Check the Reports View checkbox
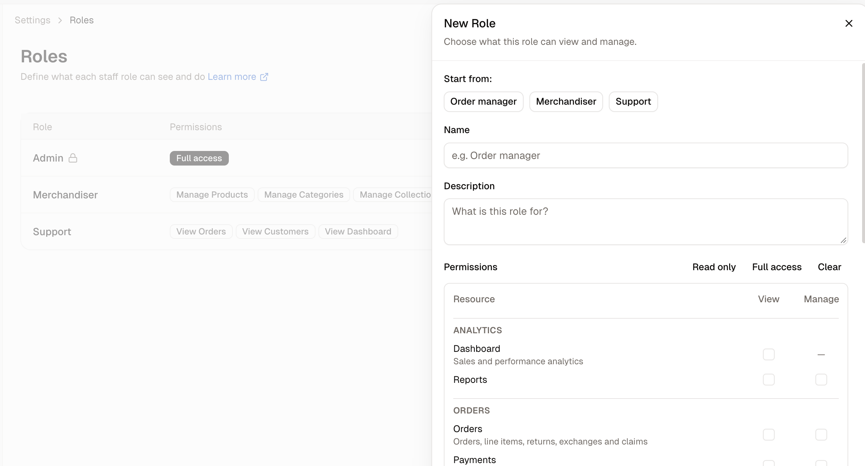The image size is (865, 466). (768, 380)
